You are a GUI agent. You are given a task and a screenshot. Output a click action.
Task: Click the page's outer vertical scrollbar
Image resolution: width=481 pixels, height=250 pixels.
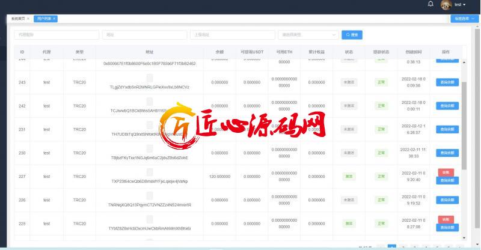(477, 129)
